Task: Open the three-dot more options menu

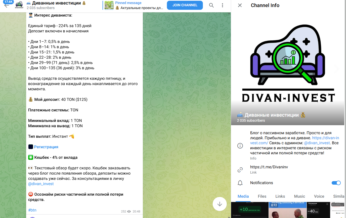Action: pyautogui.click(x=223, y=5)
